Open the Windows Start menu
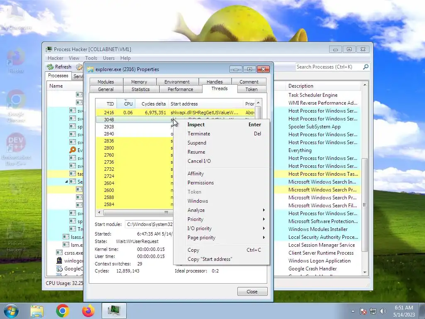The width and height of the screenshot is (425, 319). click(11, 311)
